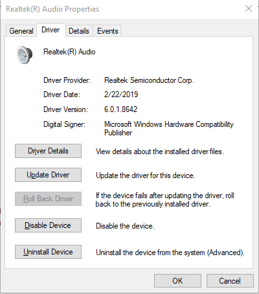259x294 pixels.
Task: Disable Device via its button
Action: click(48, 225)
